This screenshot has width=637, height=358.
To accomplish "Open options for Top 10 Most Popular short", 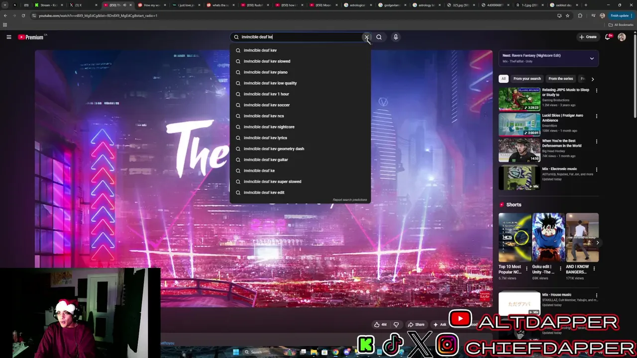I will (x=527, y=268).
